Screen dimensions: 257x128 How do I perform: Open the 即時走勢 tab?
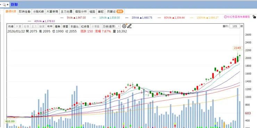click(25, 12)
